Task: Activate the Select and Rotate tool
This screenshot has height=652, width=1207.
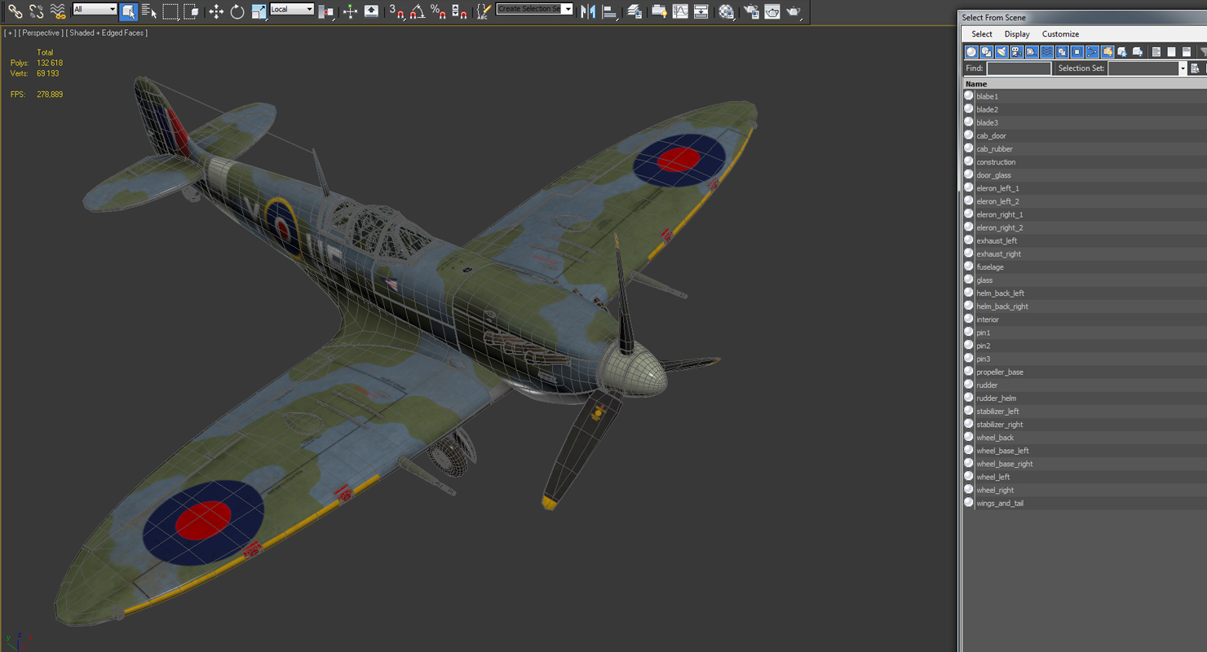Action: click(x=237, y=11)
